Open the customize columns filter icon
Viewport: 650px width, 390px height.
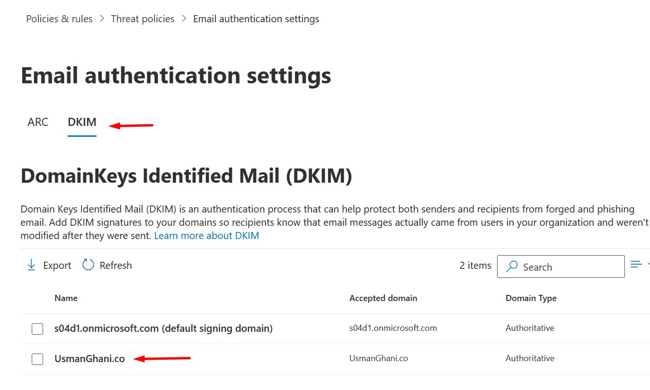pyautogui.click(x=636, y=264)
